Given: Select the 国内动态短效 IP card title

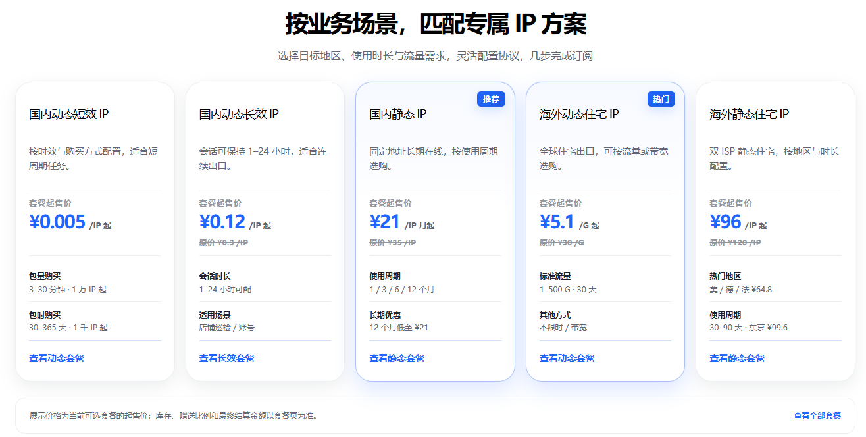Looking at the screenshot, I should pyautogui.click(x=69, y=115).
